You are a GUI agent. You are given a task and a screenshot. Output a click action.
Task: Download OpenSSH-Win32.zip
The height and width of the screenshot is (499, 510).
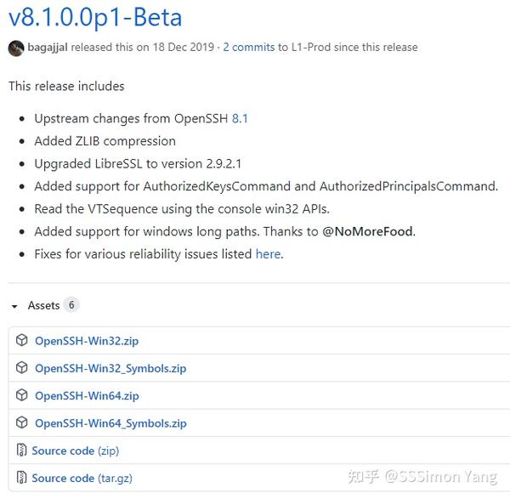click(87, 341)
